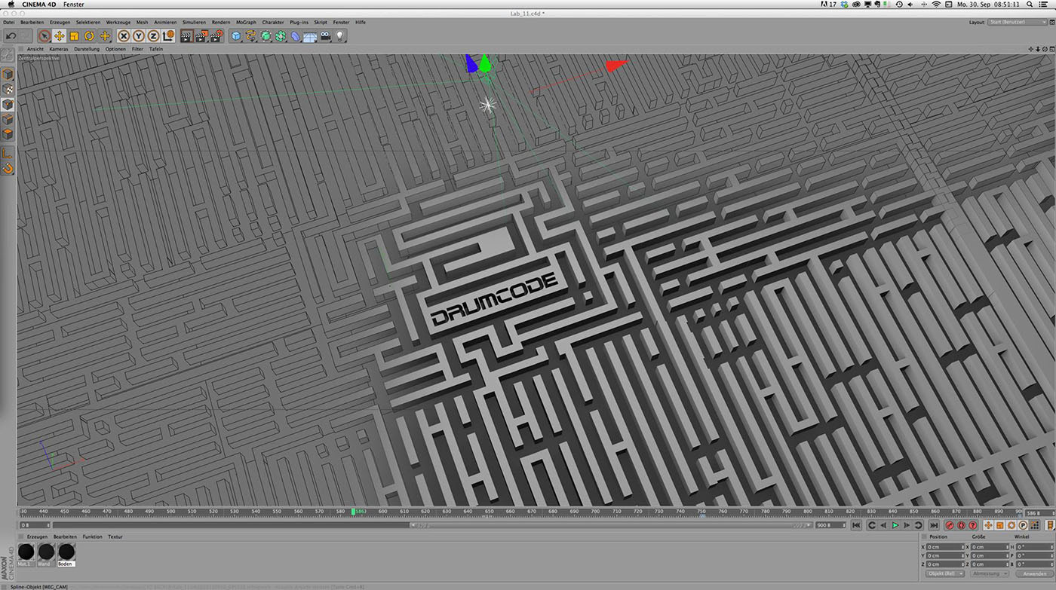
Task: Click the Spotlight search icon in menu bar
Action: pos(1030,5)
